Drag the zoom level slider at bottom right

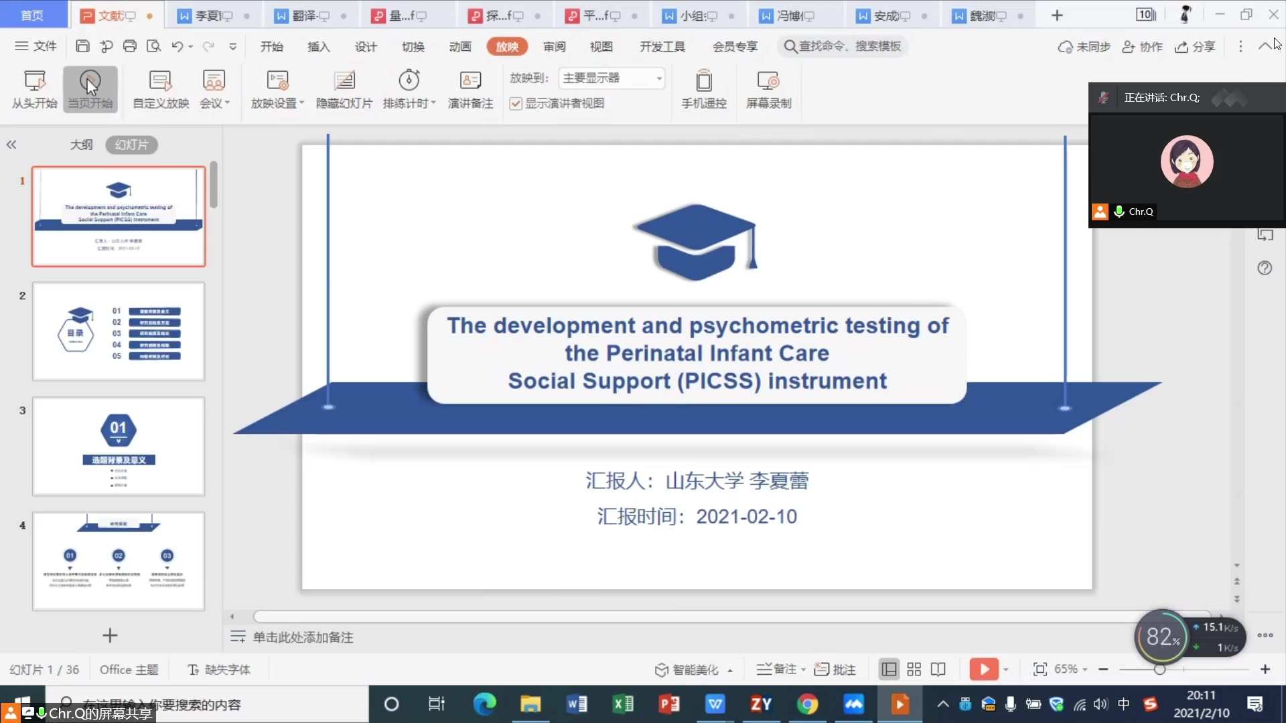[1159, 669]
